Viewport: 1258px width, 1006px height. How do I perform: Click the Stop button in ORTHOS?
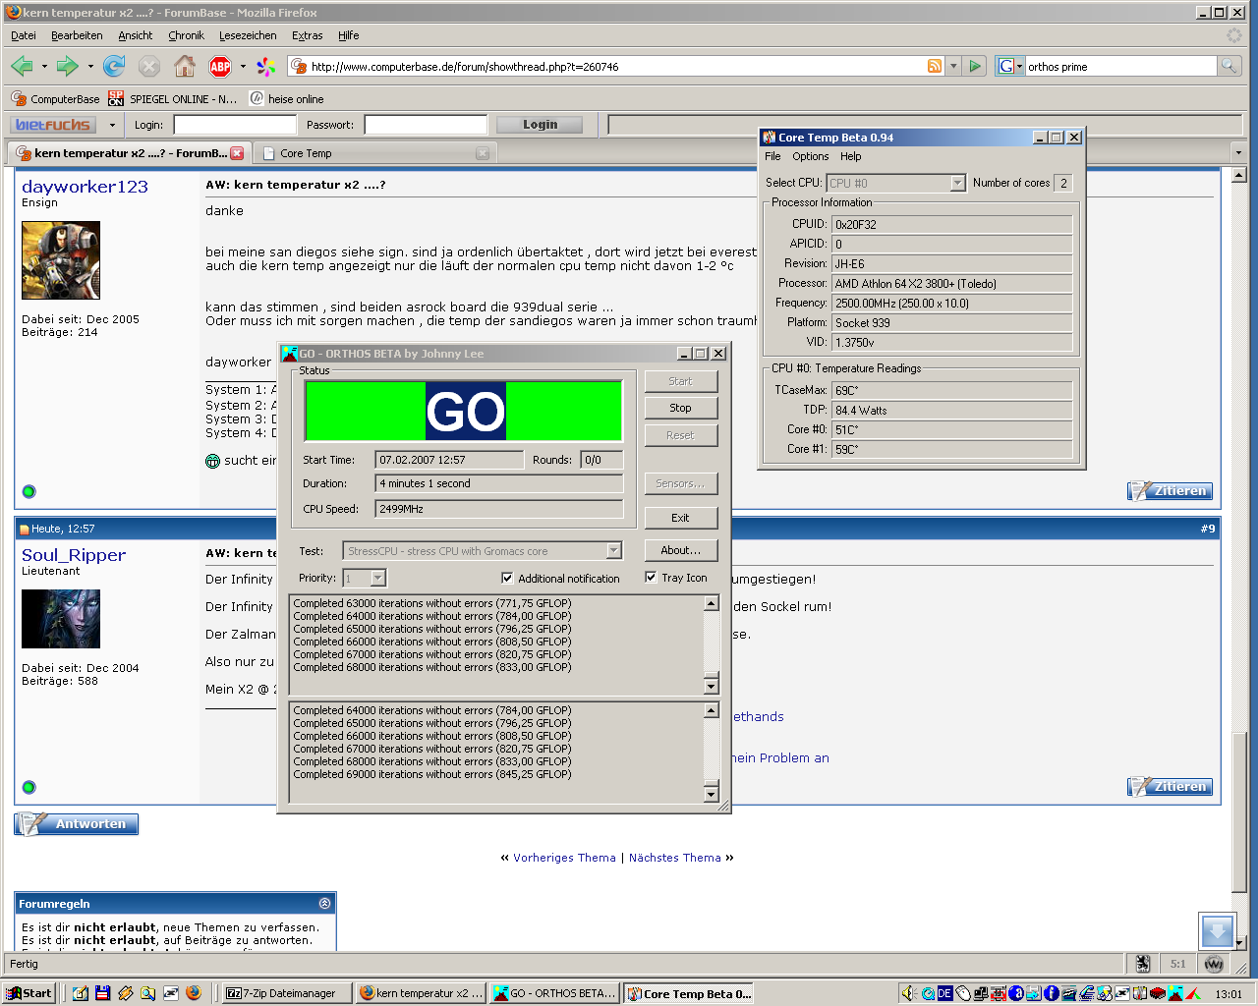pos(680,408)
